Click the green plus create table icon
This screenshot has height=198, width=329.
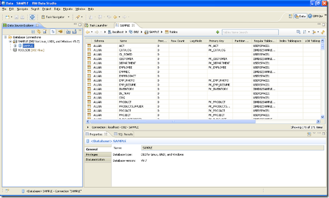[218, 32]
